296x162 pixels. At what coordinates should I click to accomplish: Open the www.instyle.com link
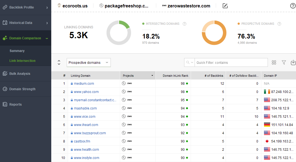87,158
